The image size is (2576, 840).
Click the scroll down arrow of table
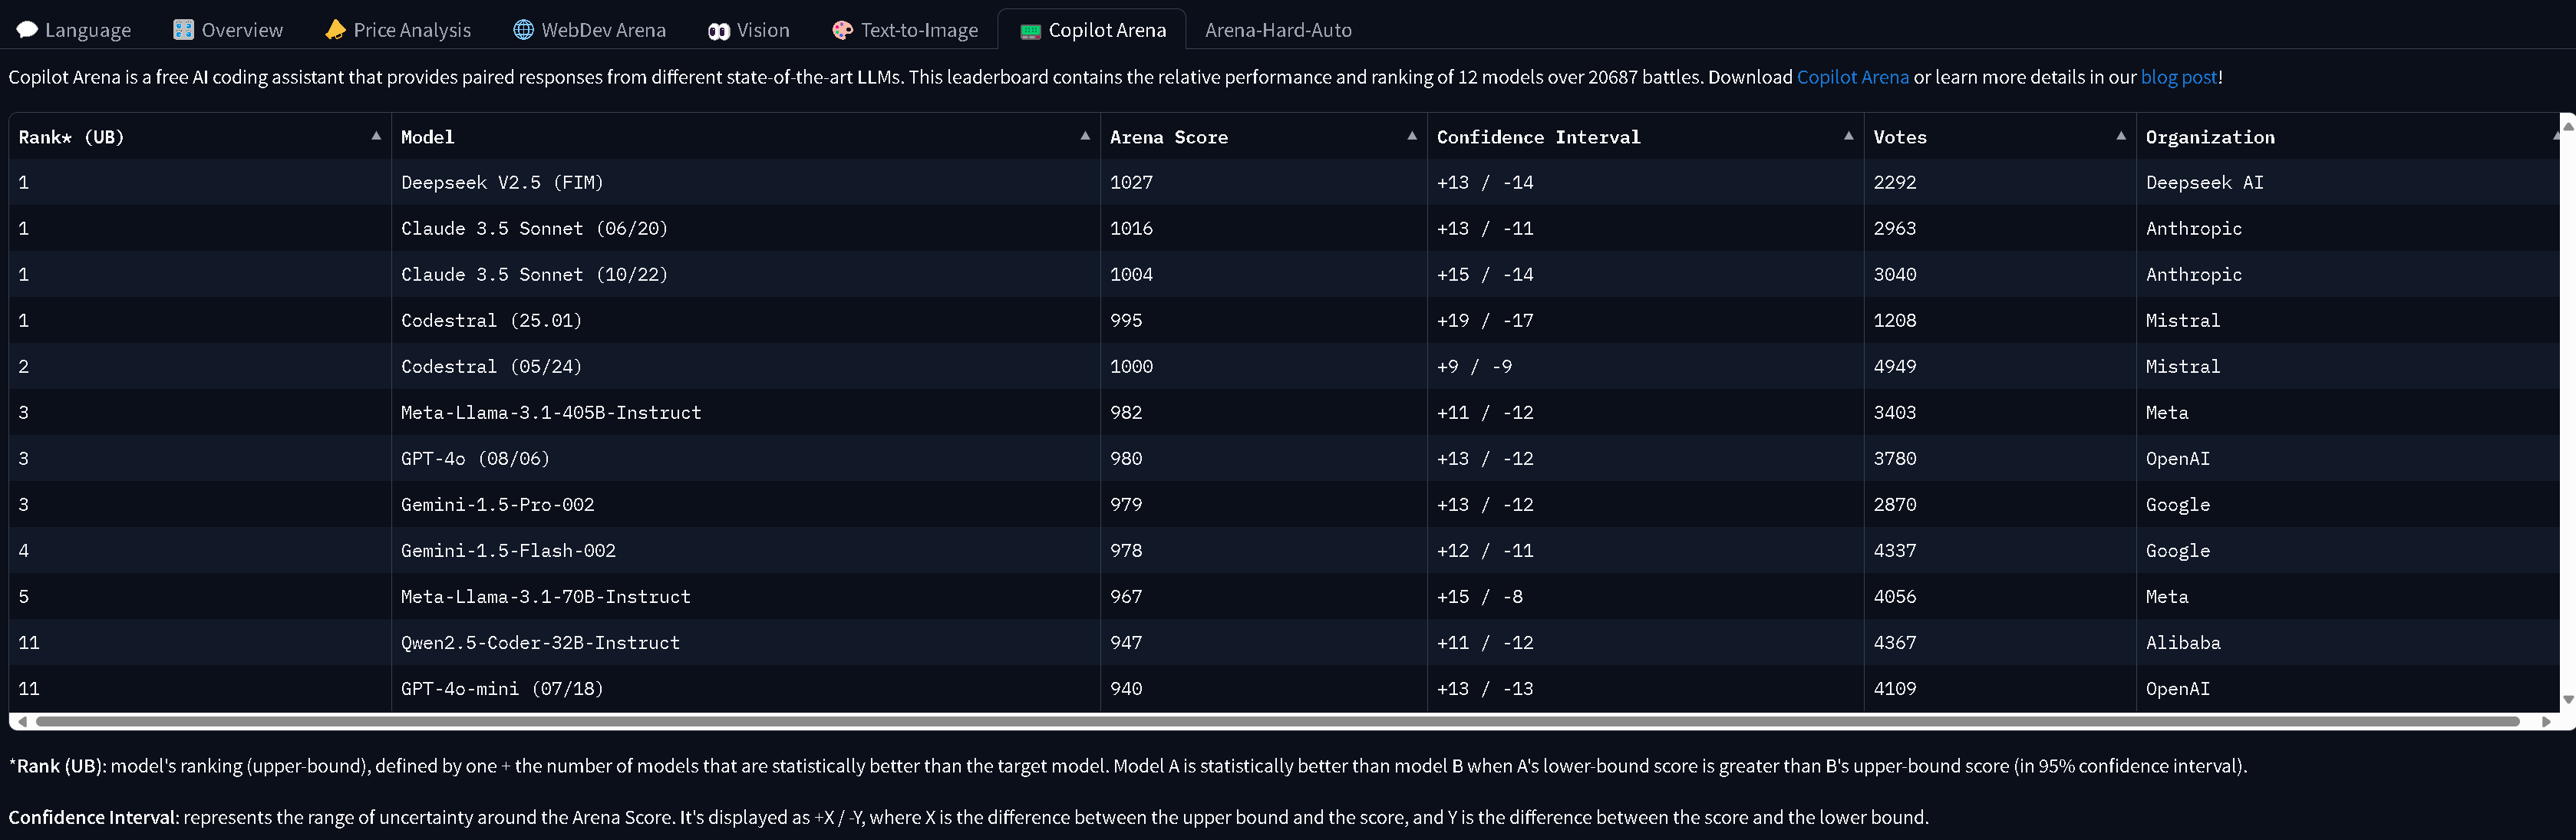coord(2567,700)
